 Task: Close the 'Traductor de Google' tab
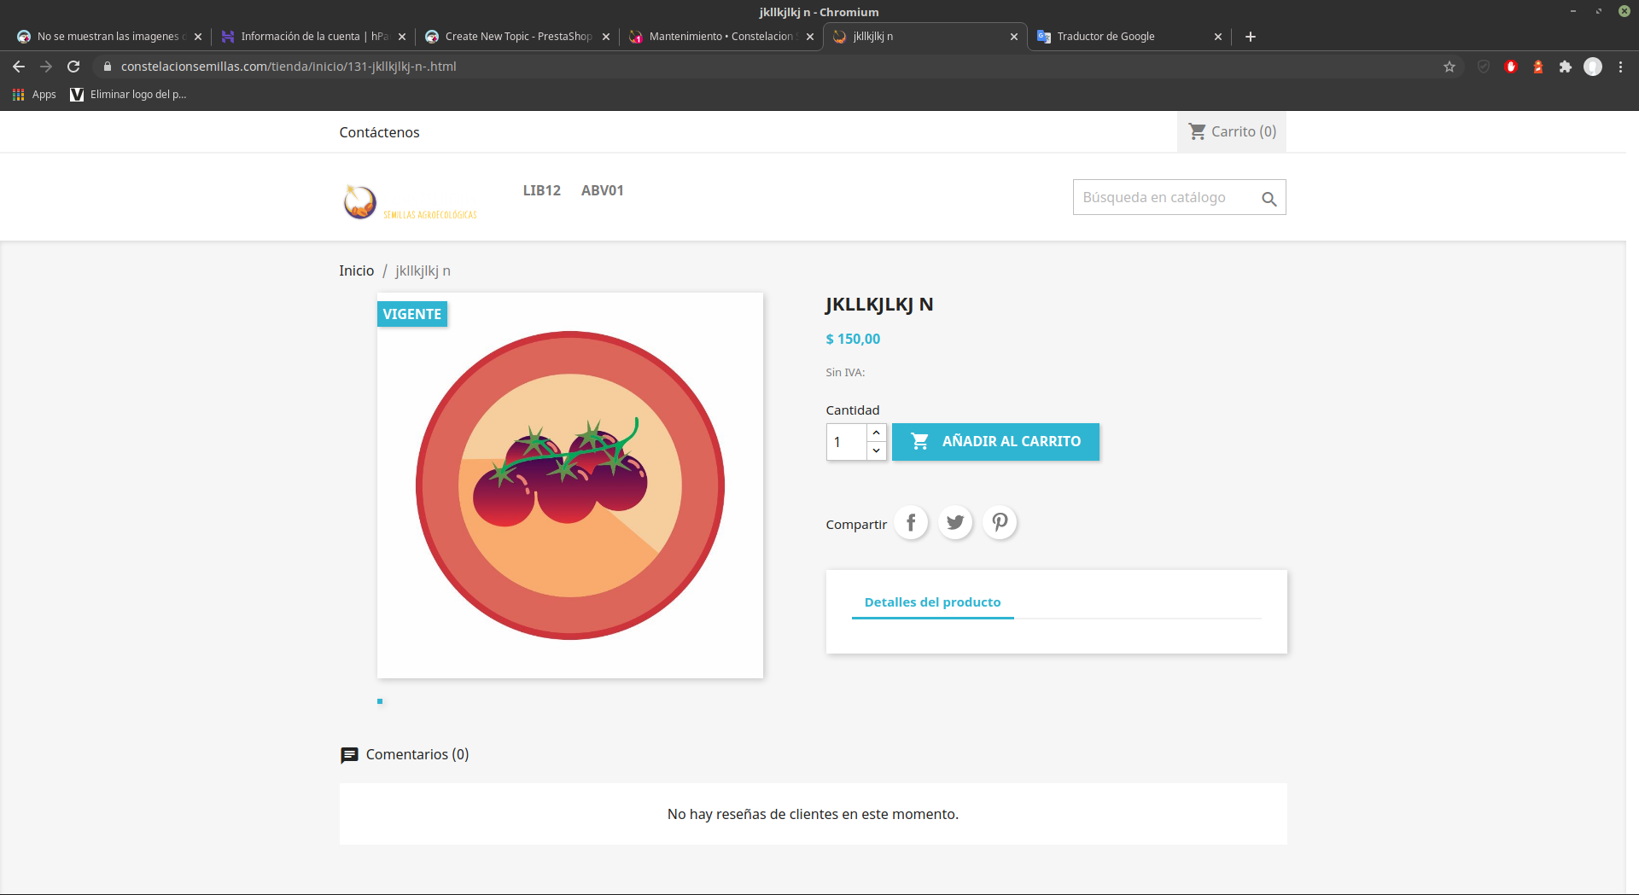1218,37
